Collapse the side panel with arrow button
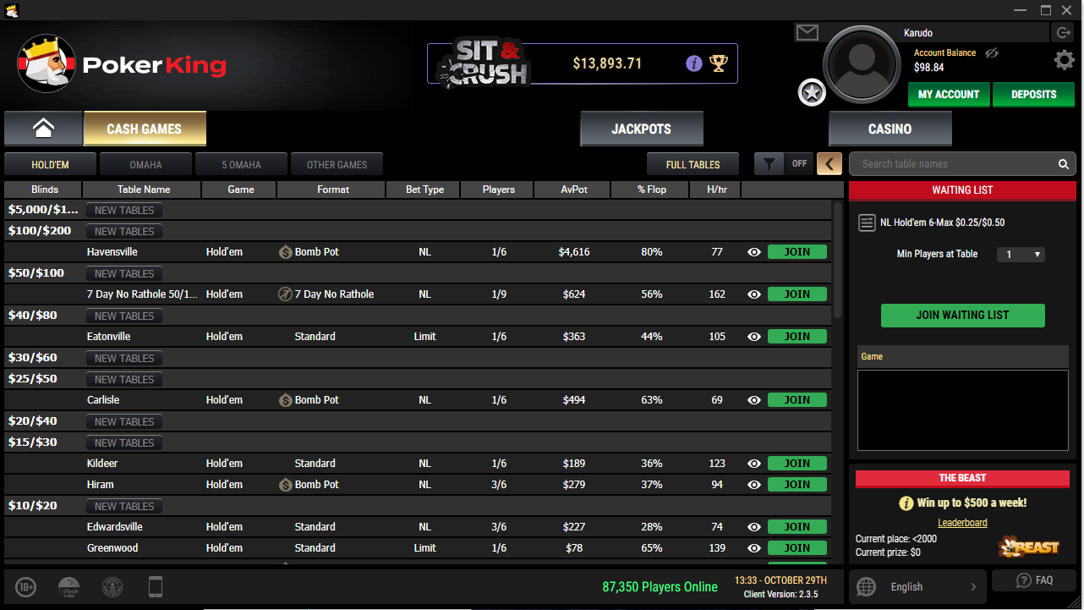Screen dimensions: 1084x610 tap(829, 164)
